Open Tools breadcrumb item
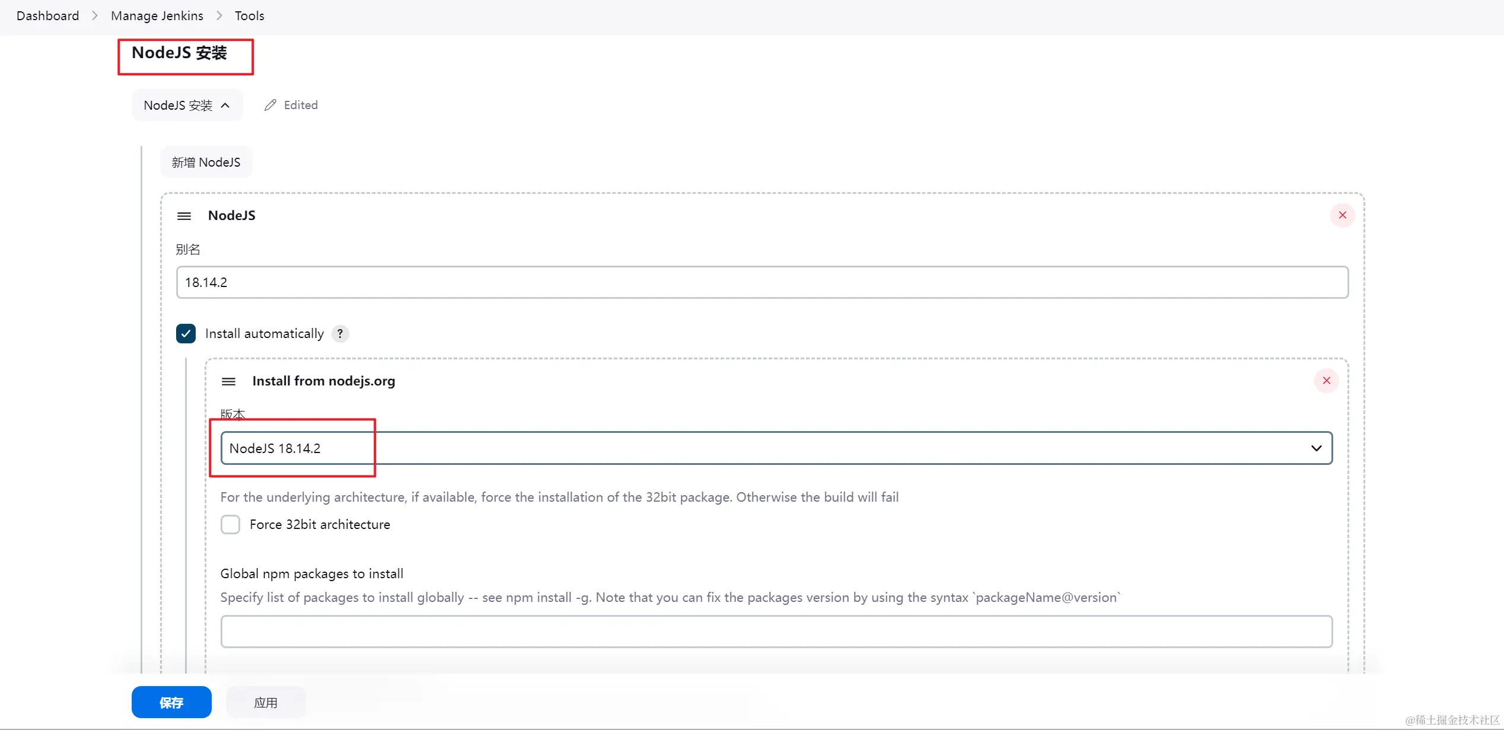Image resolution: width=1504 pixels, height=730 pixels. (x=249, y=16)
